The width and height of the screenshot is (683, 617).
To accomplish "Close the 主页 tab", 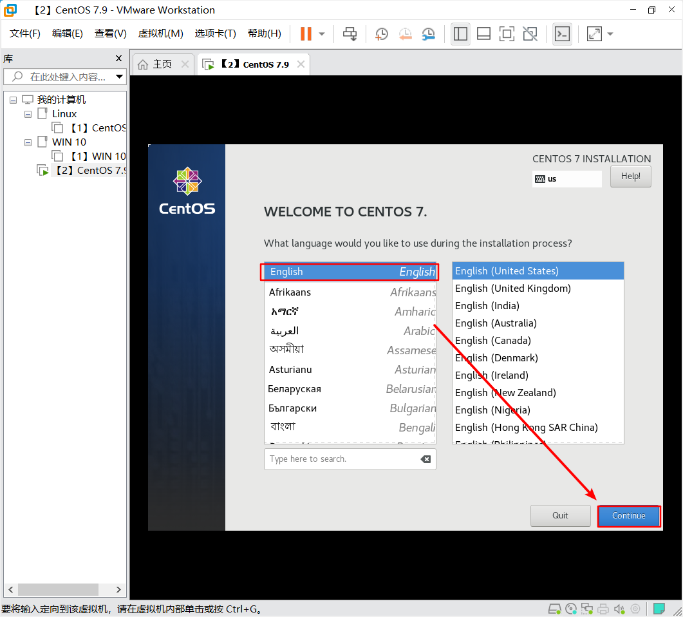I will pos(185,64).
